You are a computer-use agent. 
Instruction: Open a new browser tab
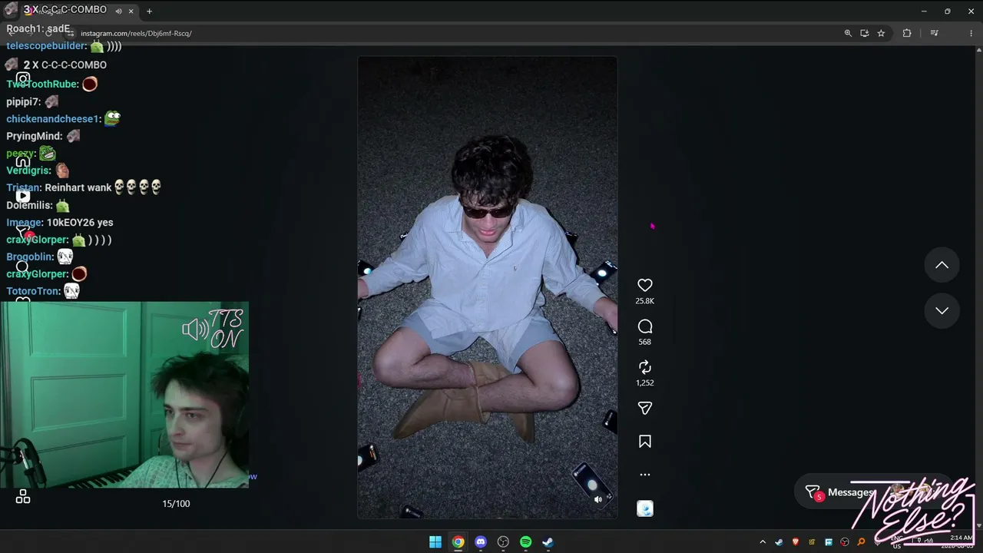pos(149,12)
